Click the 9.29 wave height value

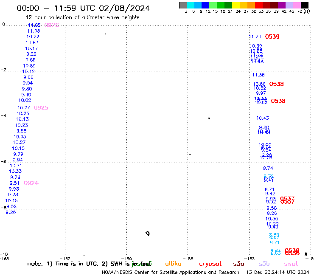(31, 54)
